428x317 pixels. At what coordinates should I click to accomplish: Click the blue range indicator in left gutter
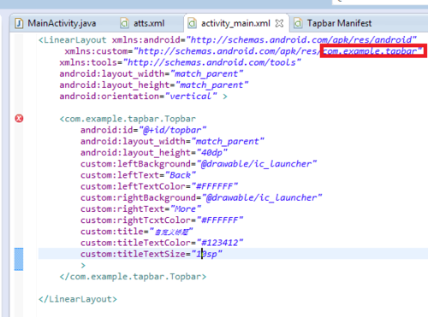pos(19,259)
